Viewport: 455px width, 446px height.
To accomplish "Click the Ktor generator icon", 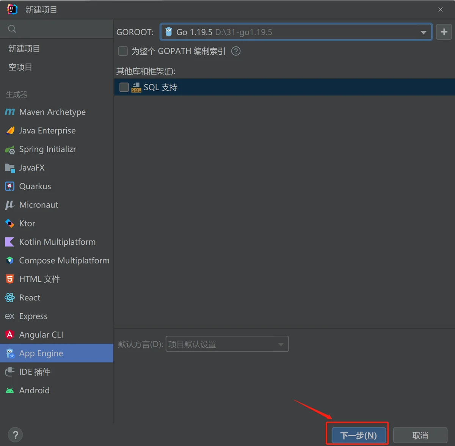I will [x=10, y=223].
